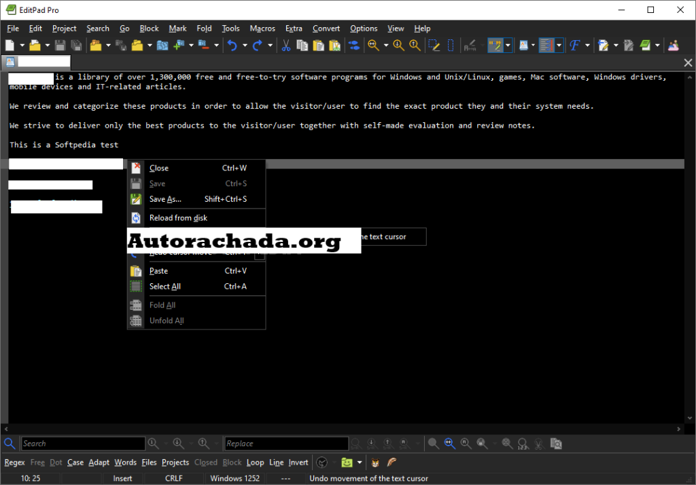This screenshot has width=696, height=485.
Task: Click the Save file floppy icon
Action: pyautogui.click(x=60, y=46)
